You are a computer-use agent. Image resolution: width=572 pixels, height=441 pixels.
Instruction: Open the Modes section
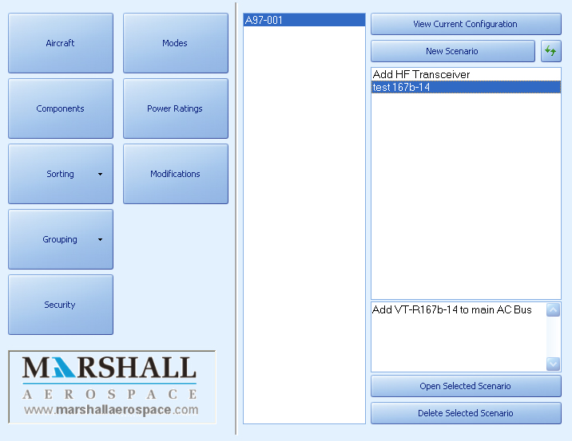coord(175,43)
